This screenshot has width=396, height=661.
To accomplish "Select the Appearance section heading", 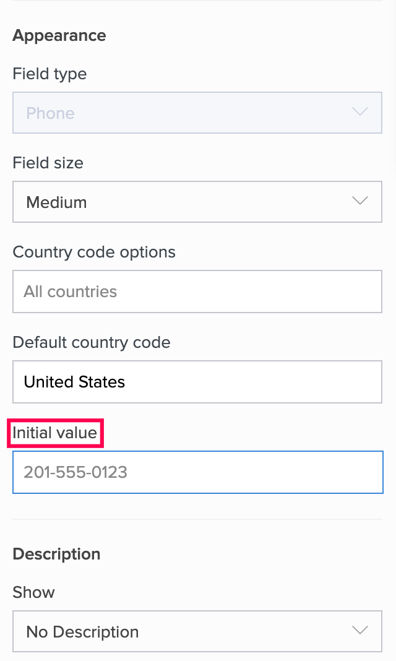I will tap(59, 35).
